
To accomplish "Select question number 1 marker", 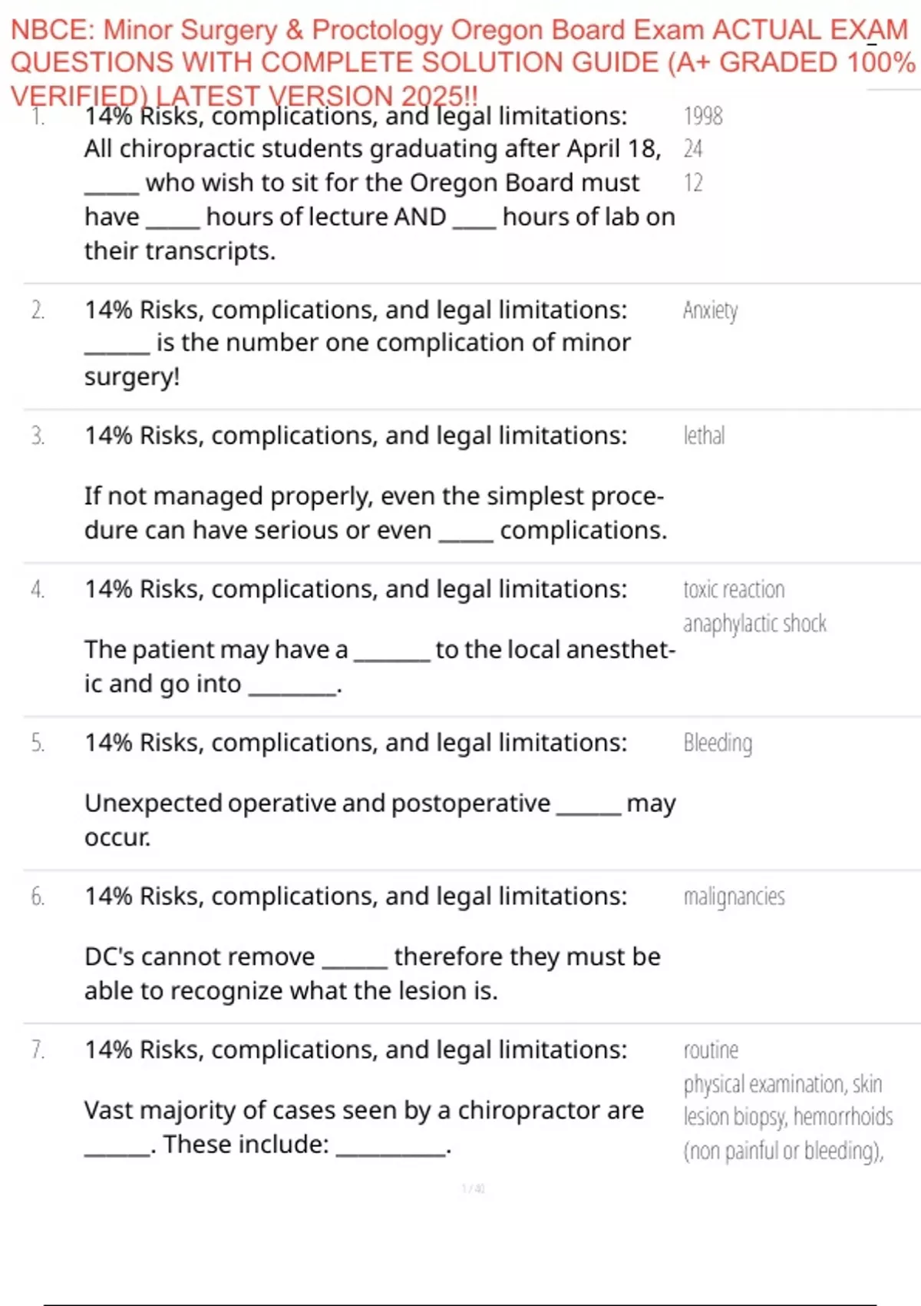I will click(38, 117).
